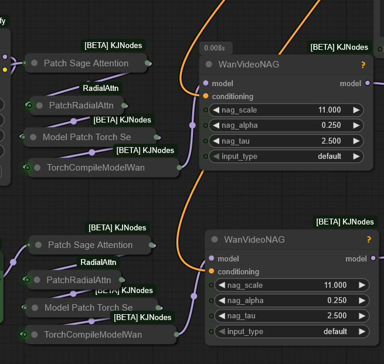Click conditioning input socket on lower WanVideoNAG
Image resolution: width=384 pixels, height=364 pixels.
(x=212, y=271)
